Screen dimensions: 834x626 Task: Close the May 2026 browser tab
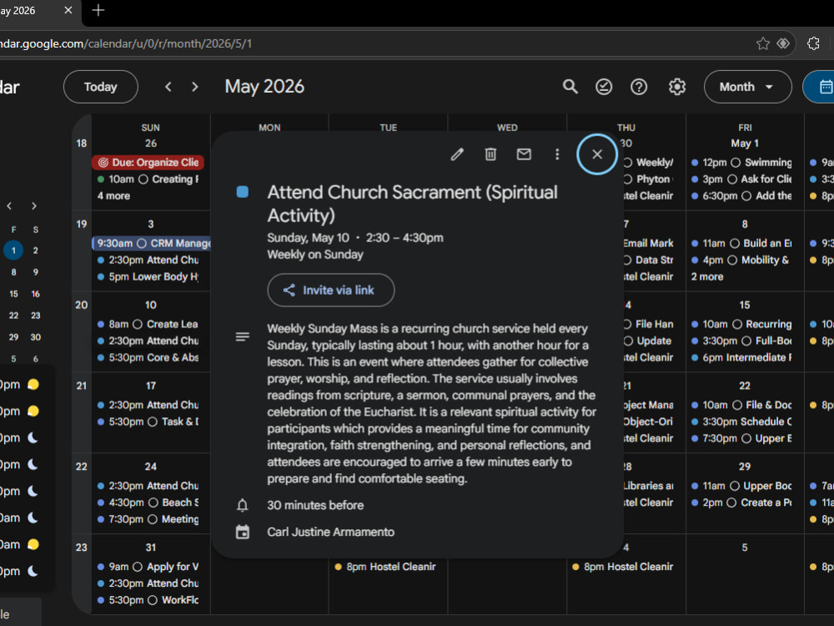pyautogui.click(x=68, y=10)
